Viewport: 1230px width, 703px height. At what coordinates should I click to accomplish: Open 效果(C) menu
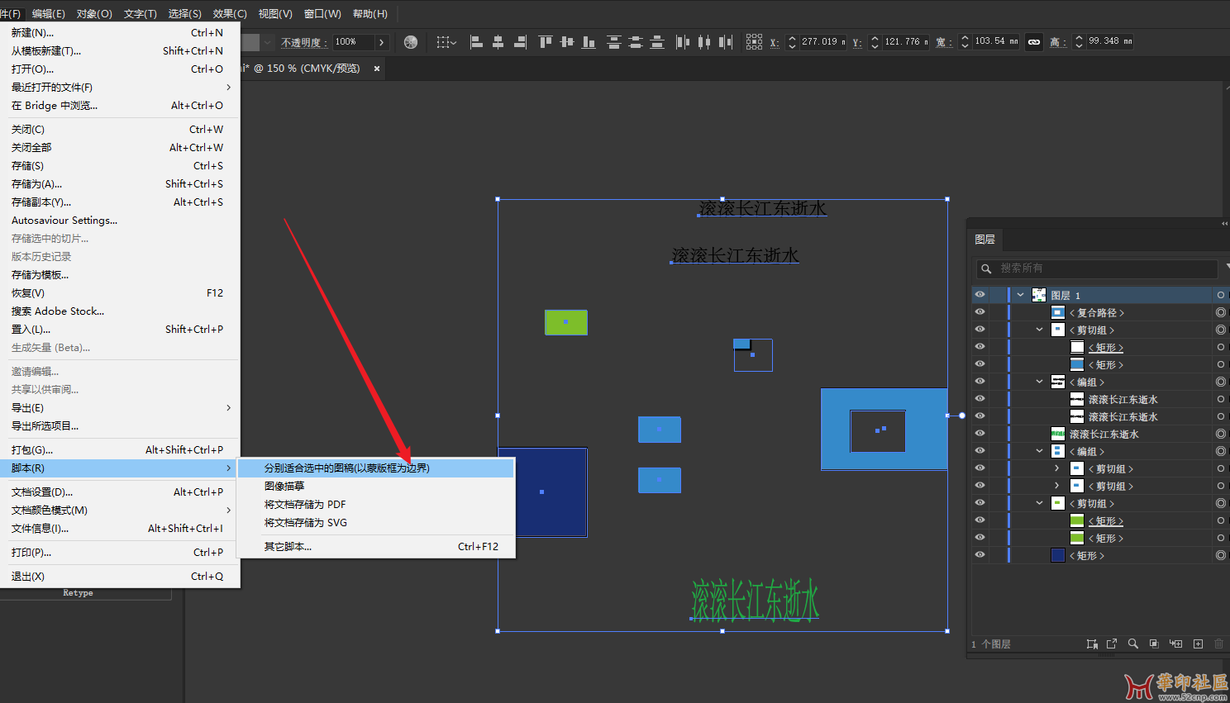(x=230, y=14)
